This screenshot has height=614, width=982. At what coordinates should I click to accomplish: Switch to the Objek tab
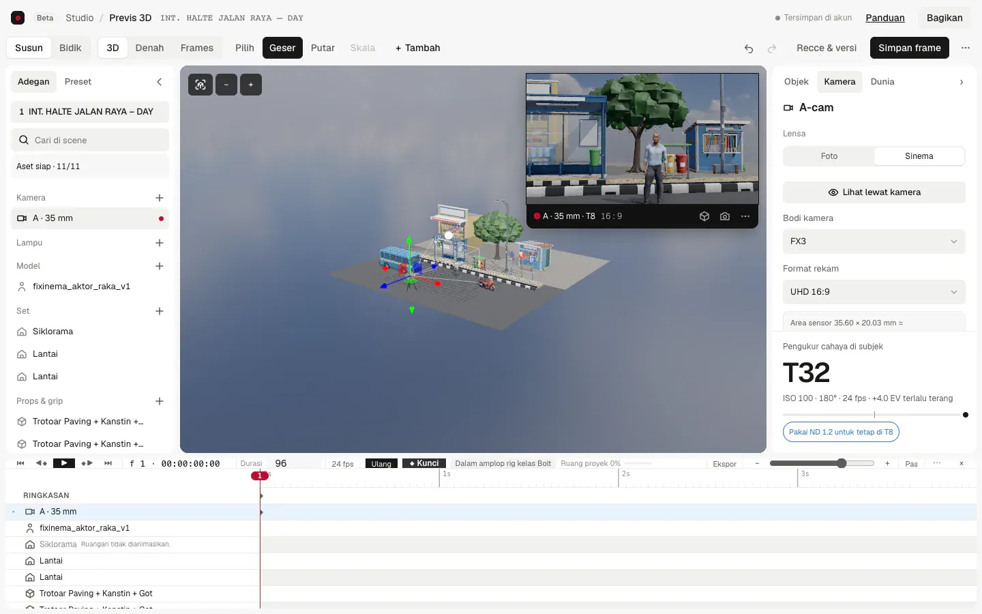click(x=796, y=82)
